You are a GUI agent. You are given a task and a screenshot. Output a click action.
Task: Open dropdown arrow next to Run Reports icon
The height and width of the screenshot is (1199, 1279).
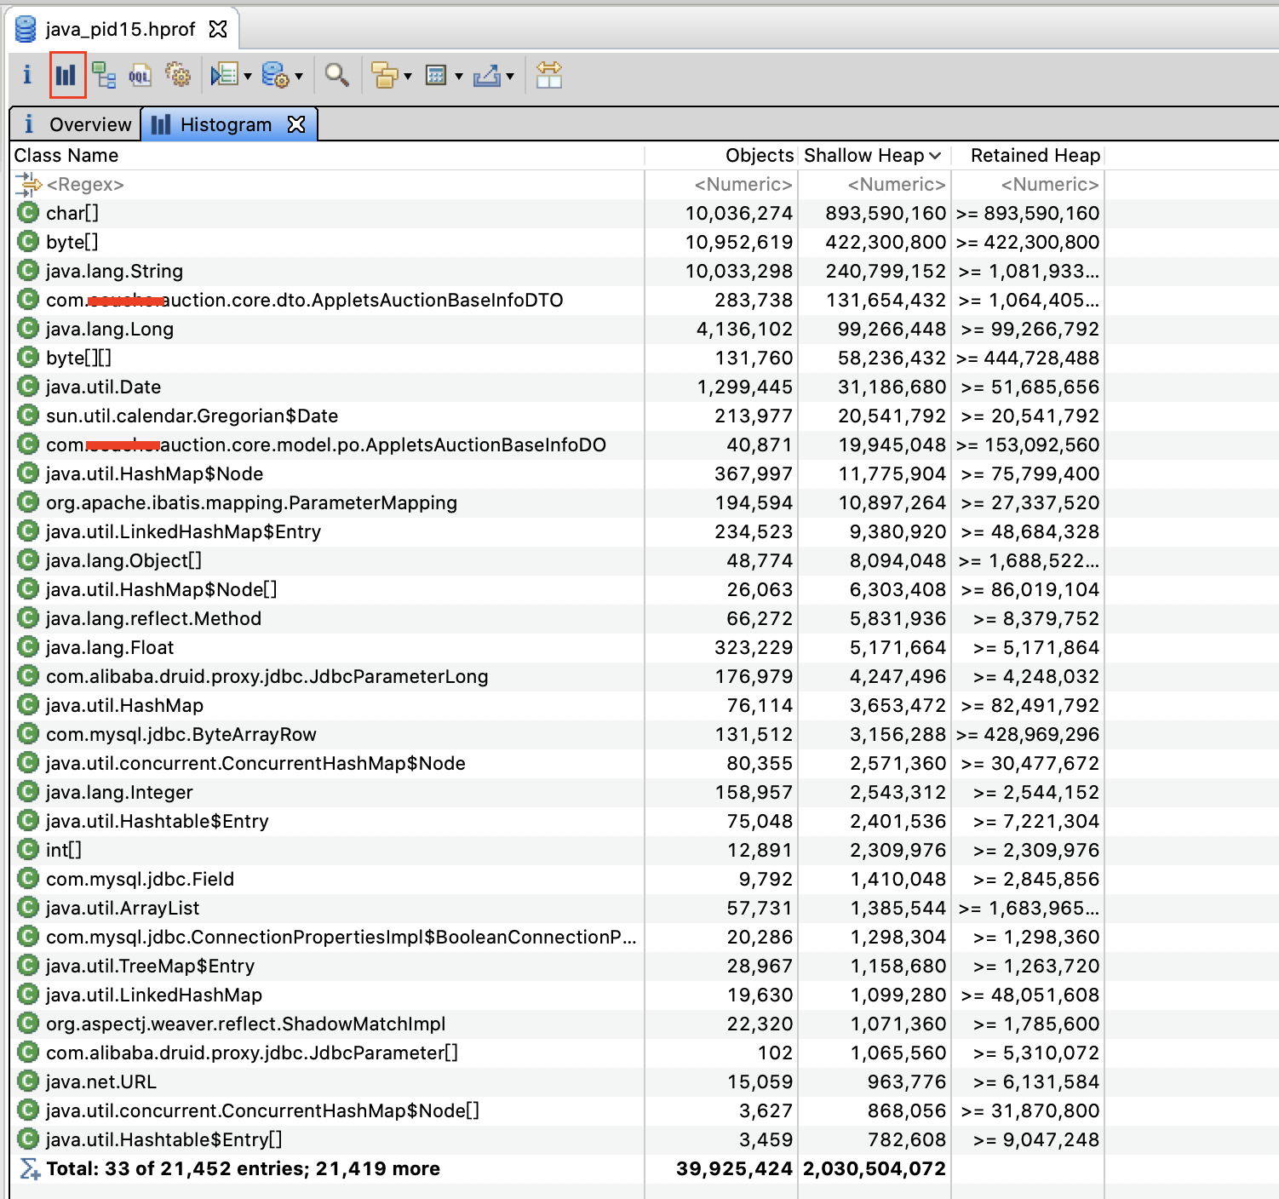248,77
